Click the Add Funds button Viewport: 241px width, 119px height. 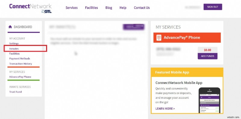click(x=208, y=56)
